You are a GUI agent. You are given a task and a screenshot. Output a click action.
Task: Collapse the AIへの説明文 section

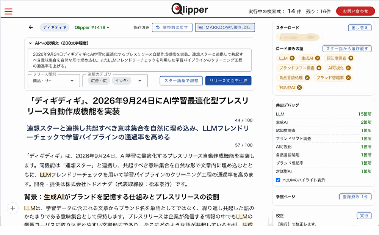point(30,43)
